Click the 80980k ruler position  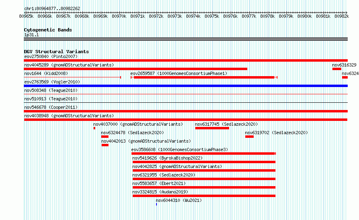pos(305,16)
